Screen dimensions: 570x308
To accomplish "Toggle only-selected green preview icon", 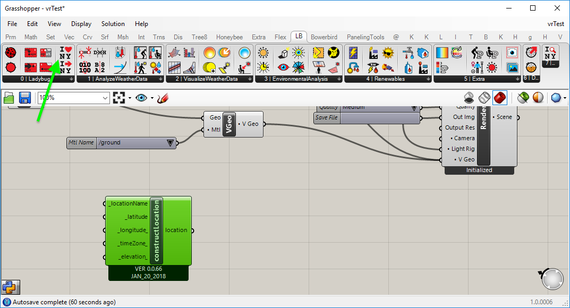I will [x=523, y=98].
